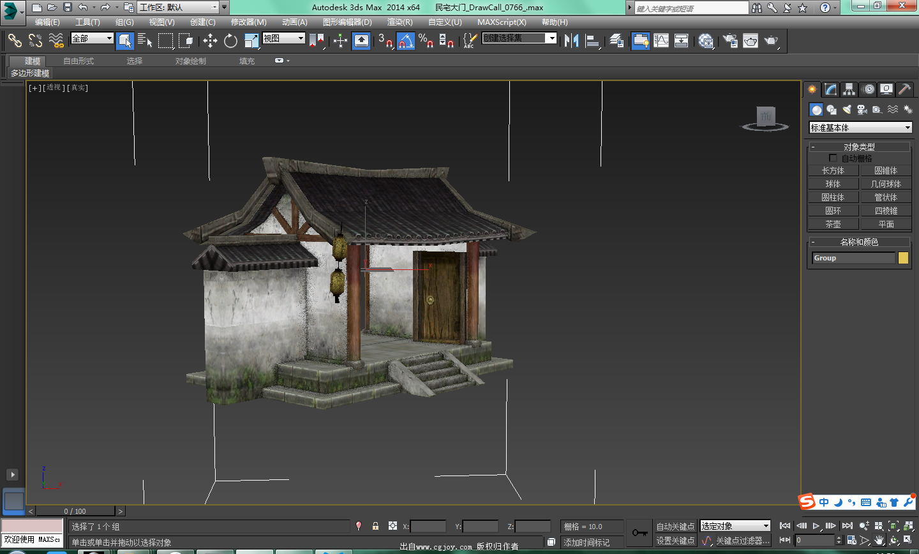Open 创建选择集 named selection dropdown
The image size is (919, 554).
click(x=519, y=38)
